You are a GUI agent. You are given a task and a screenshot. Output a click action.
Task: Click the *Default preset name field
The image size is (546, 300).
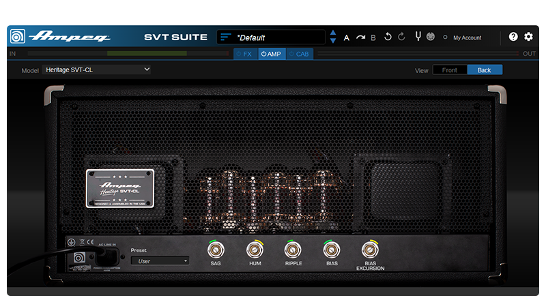tap(271, 37)
